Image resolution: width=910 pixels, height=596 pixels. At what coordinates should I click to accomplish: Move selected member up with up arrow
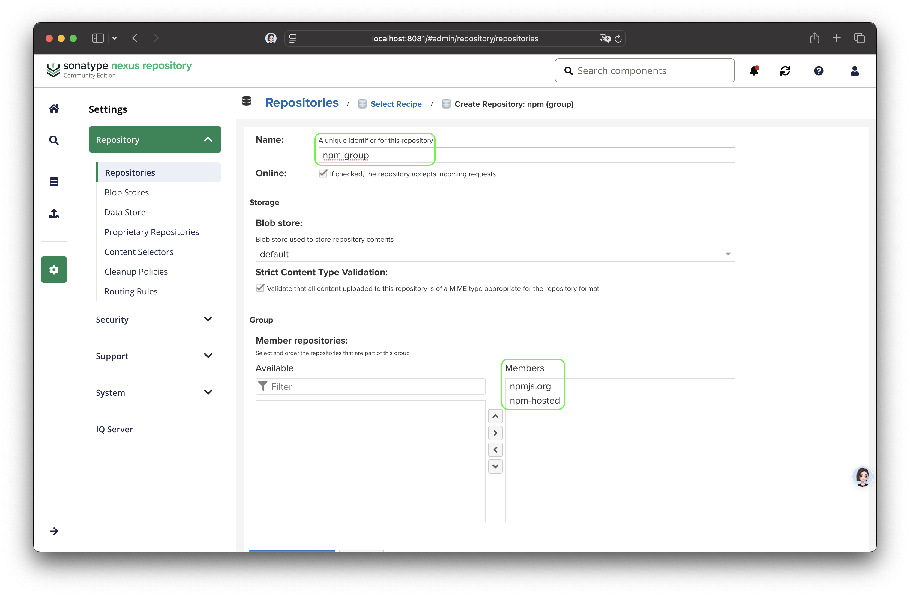(495, 416)
